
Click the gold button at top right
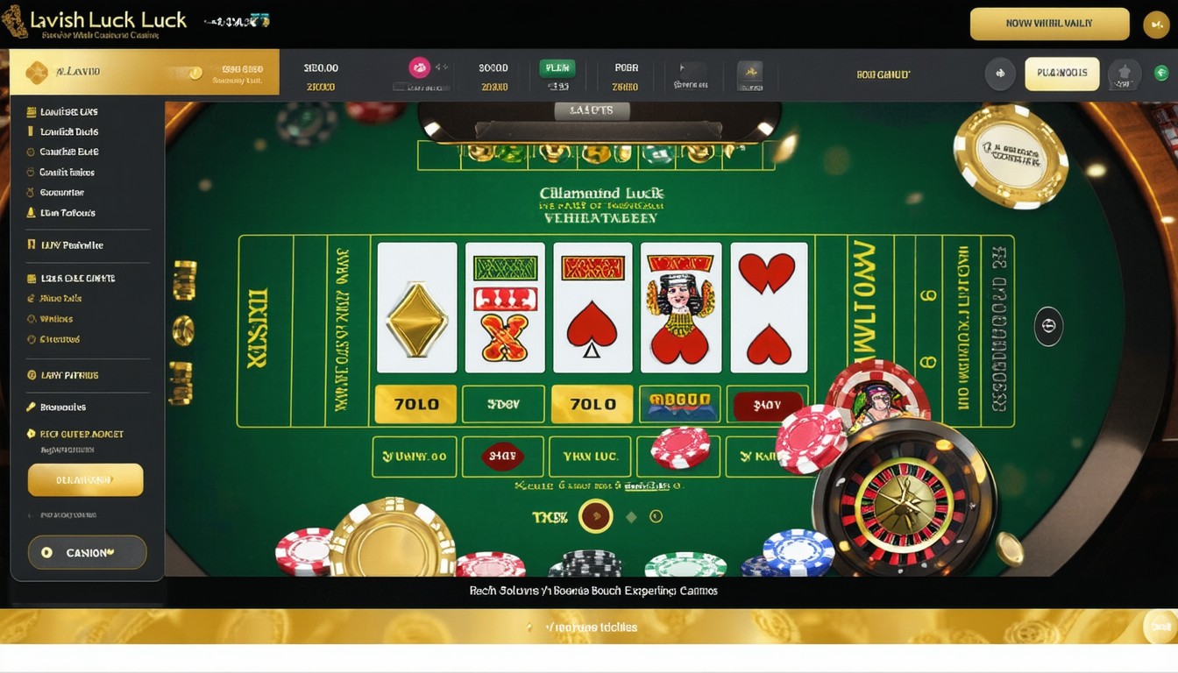(1049, 25)
